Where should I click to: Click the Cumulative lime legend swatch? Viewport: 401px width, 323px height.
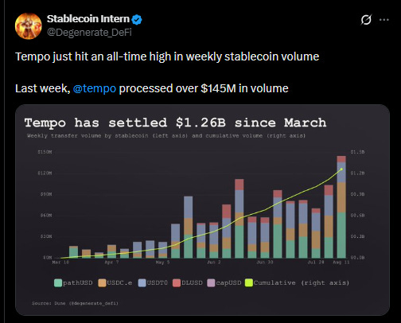click(249, 282)
